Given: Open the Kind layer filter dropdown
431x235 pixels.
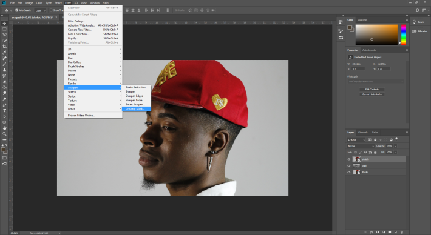Looking at the screenshot, I should pos(356,140).
